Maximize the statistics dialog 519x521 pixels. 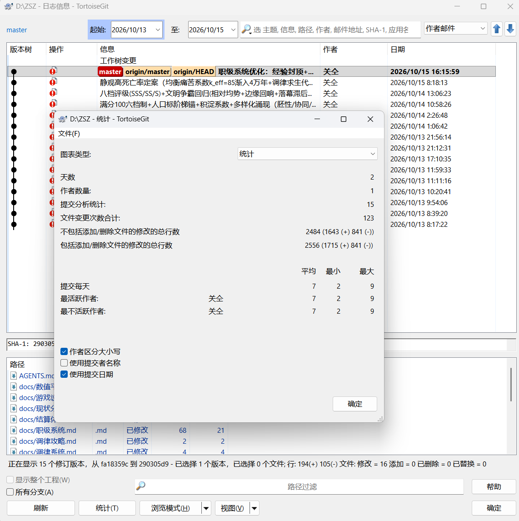pos(344,119)
